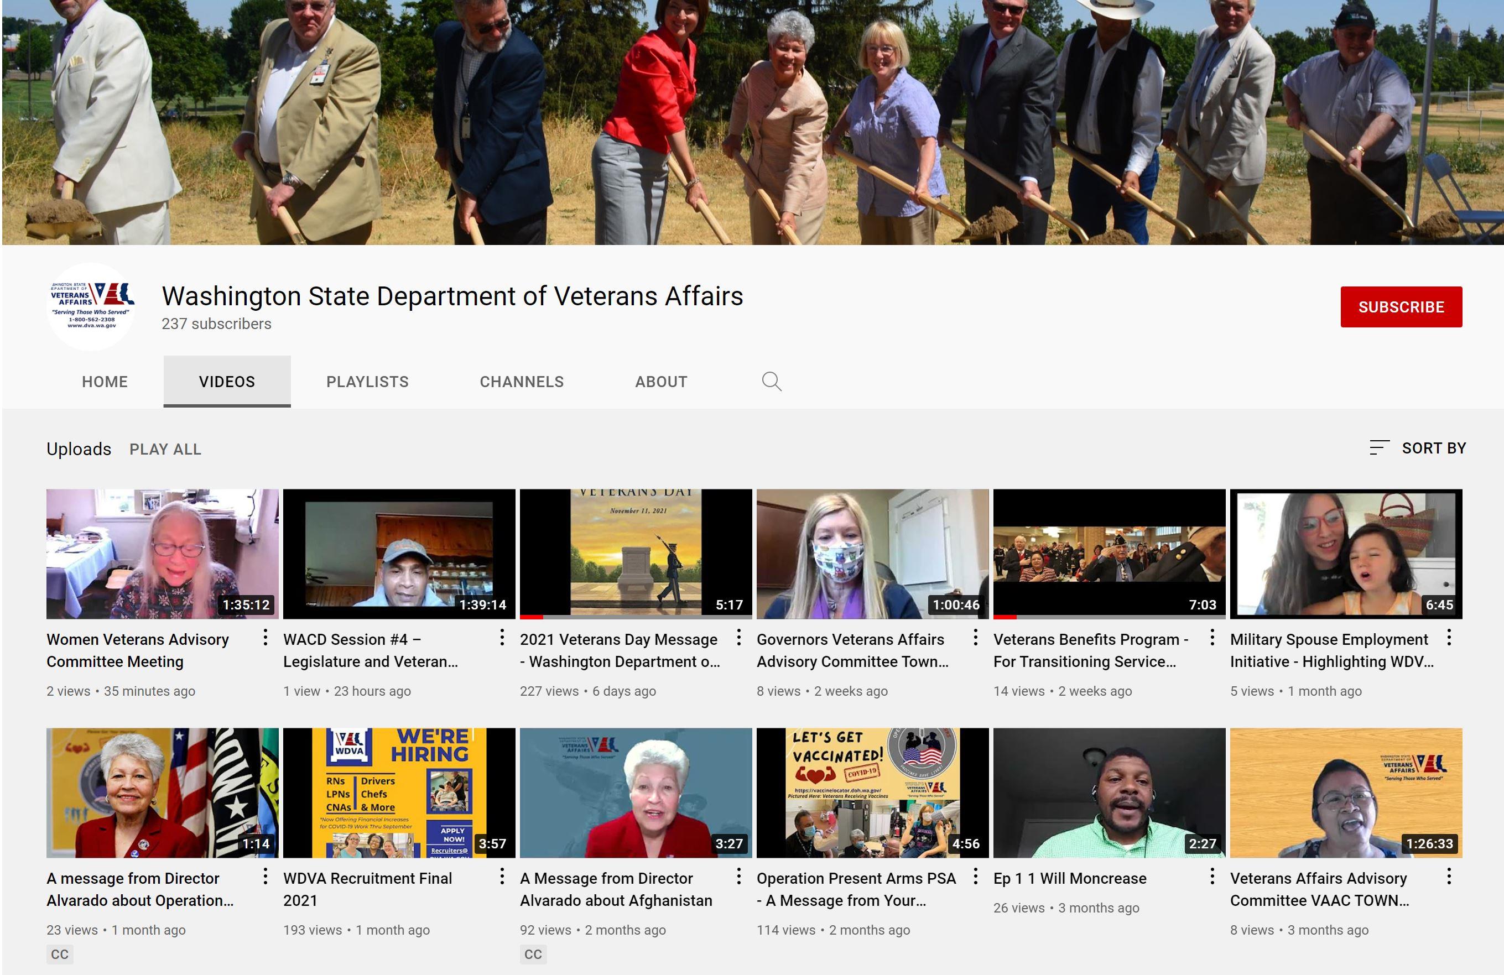Open WACD Session #4 Legislature video title
1504x975 pixels.
(370, 650)
